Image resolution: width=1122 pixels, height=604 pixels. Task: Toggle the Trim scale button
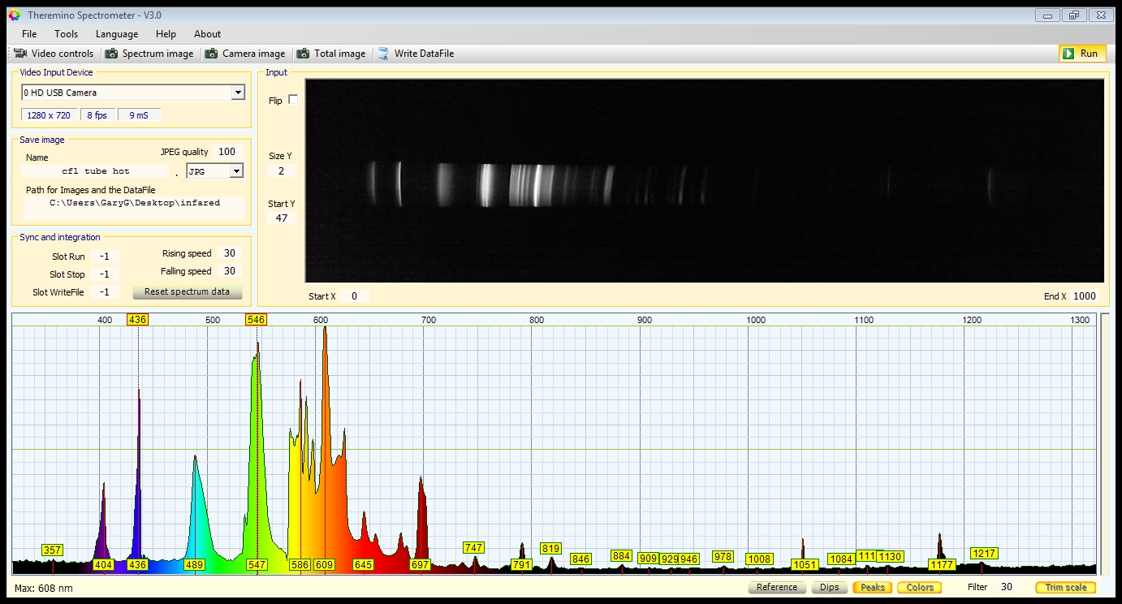1065,587
